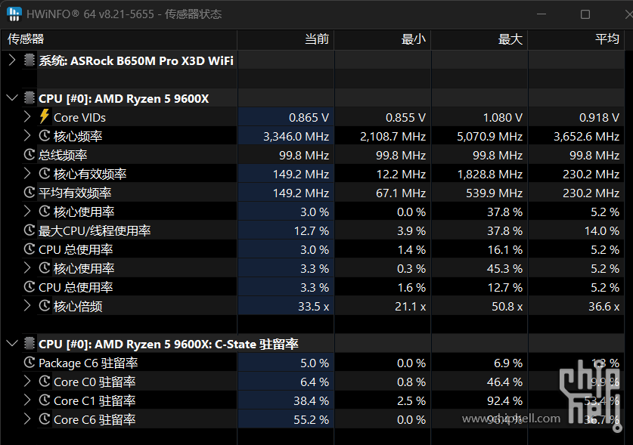Click the chip icon of the C-State 驻留率 group

pyautogui.click(x=29, y=344)
